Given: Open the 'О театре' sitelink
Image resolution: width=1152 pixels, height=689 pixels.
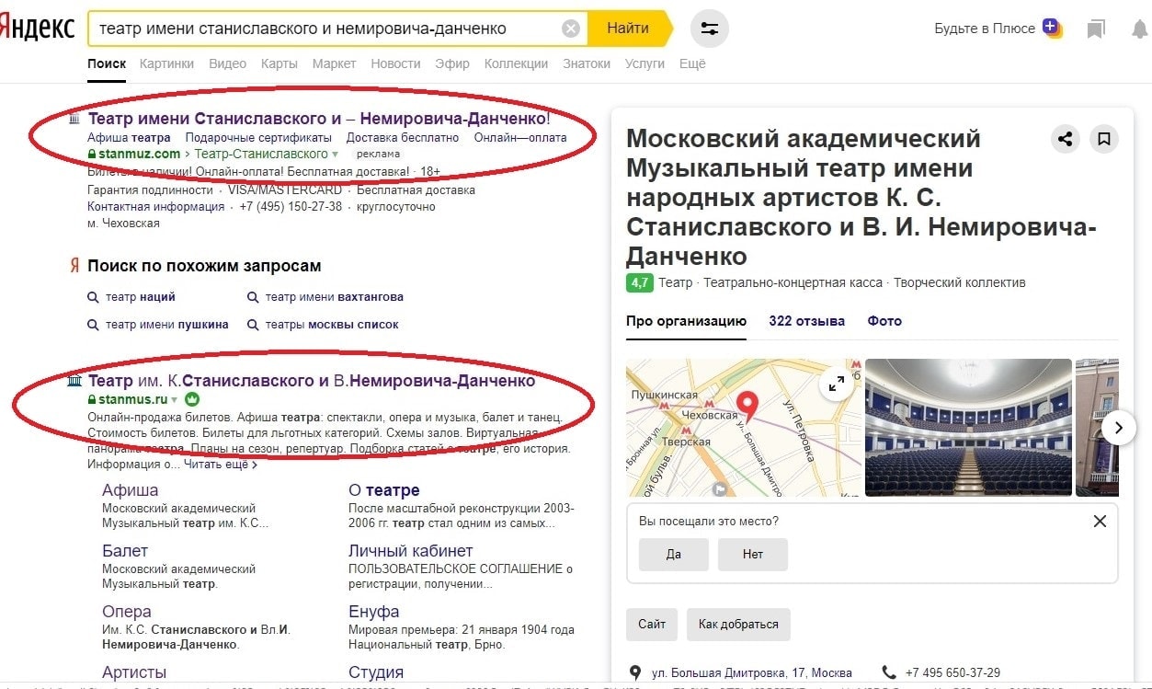Looking at the screenshot, I should tap(383, 490).
